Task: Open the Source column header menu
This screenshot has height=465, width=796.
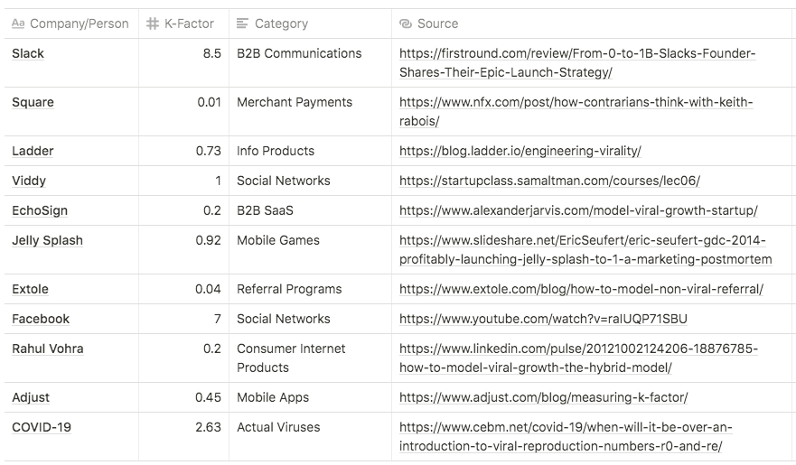Action: (437, 23)
